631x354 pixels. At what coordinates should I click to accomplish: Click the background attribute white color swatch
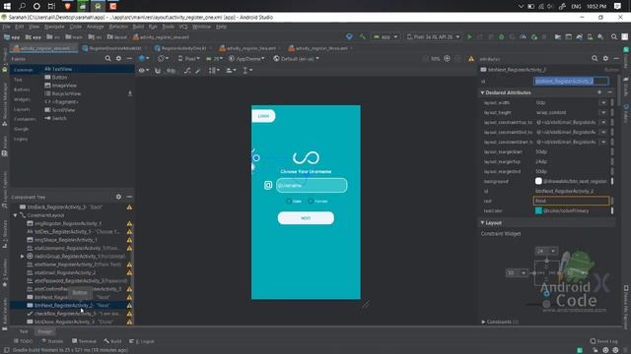tap(538, 181)
